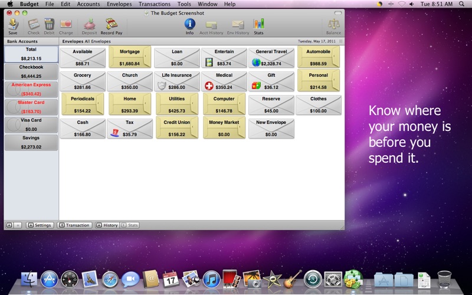Screen dimensions: 472x295
Task: Toggle the Transaction panel button
Action: click(74, 225)
